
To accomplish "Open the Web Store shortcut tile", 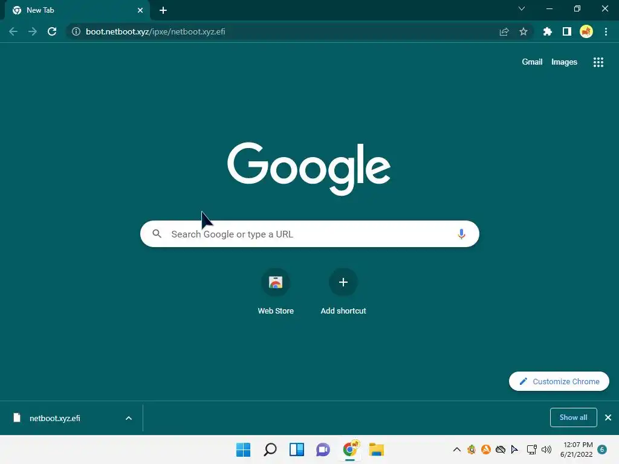I will pyautogui.click(x=276, y=292).
